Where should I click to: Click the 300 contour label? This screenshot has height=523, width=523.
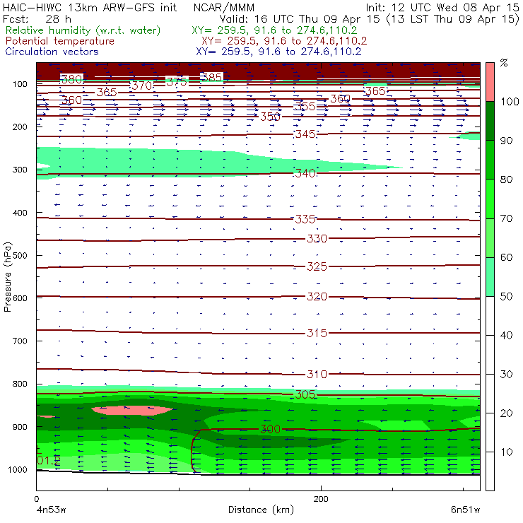coord(270,429)
